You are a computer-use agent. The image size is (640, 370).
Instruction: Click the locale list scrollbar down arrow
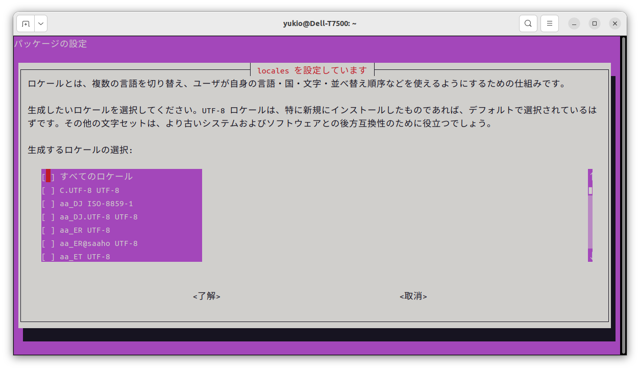point(589,257)
